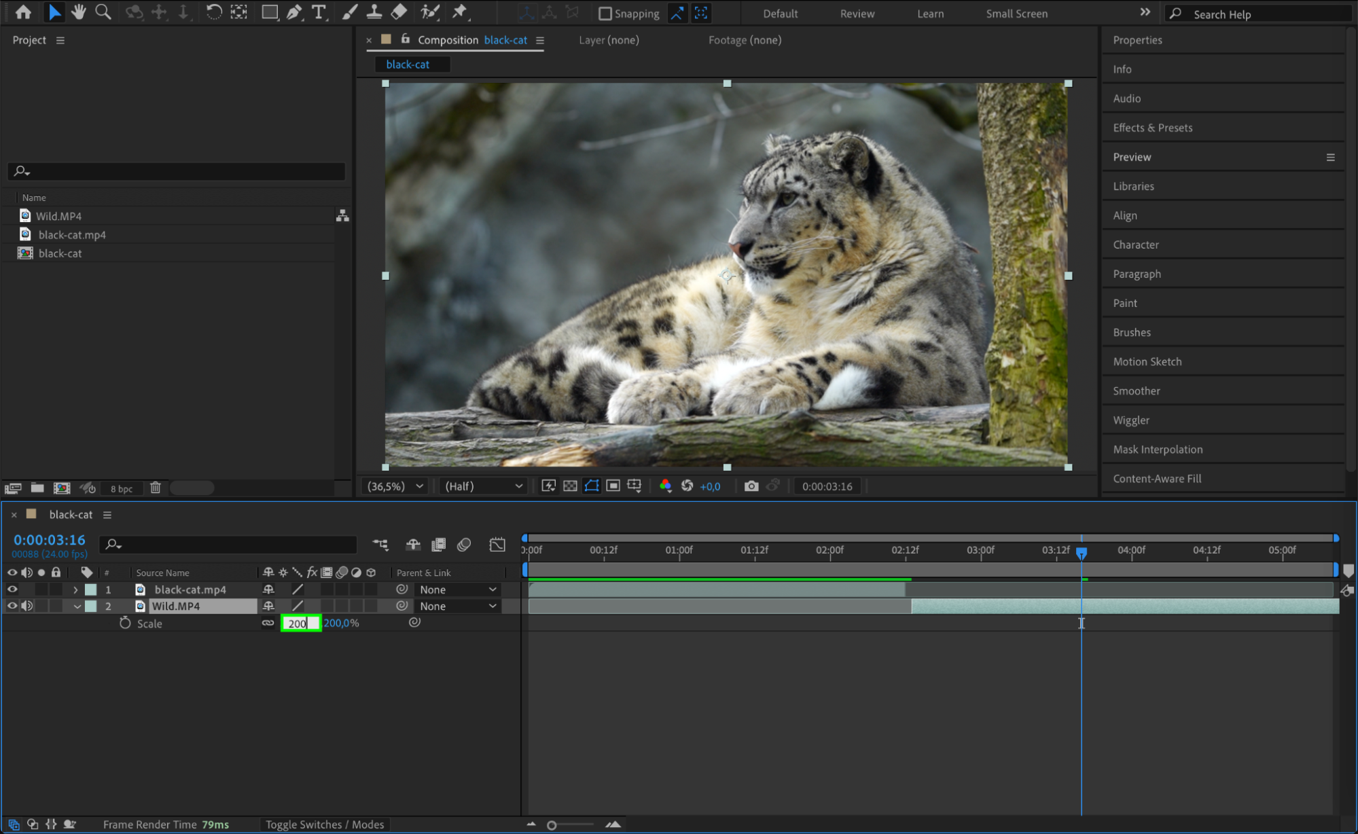1358x834 pixels.
Task: Select the Type tool
Action: coord(318,12)
